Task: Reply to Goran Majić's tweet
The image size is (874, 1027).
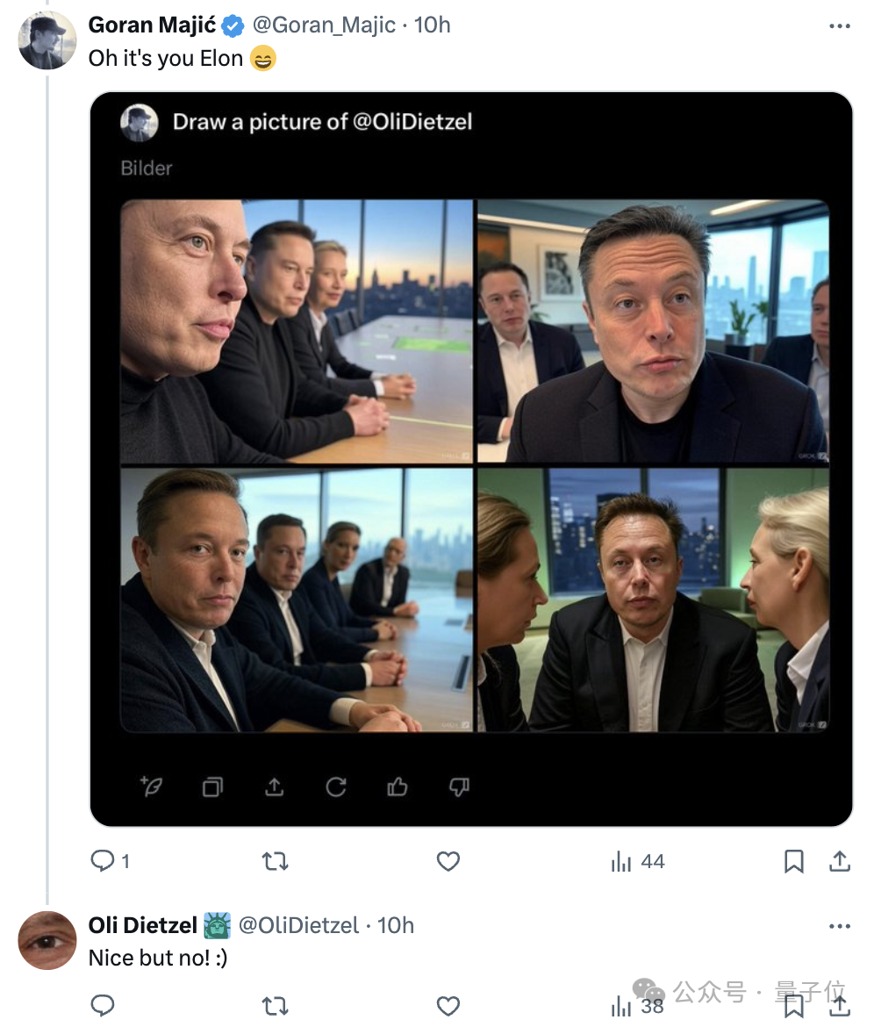Action: click(x=103, y=860)
